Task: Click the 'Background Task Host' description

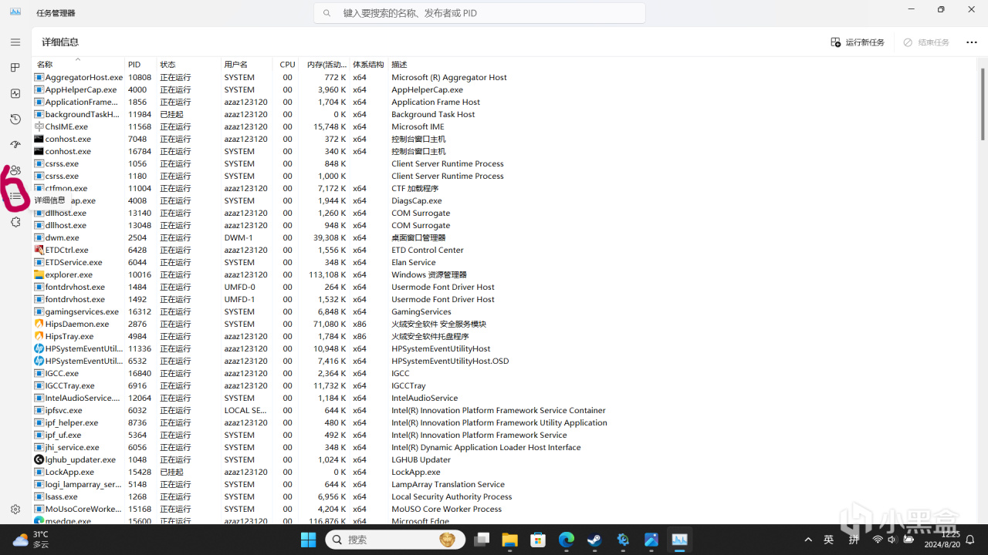Action: 433,114
